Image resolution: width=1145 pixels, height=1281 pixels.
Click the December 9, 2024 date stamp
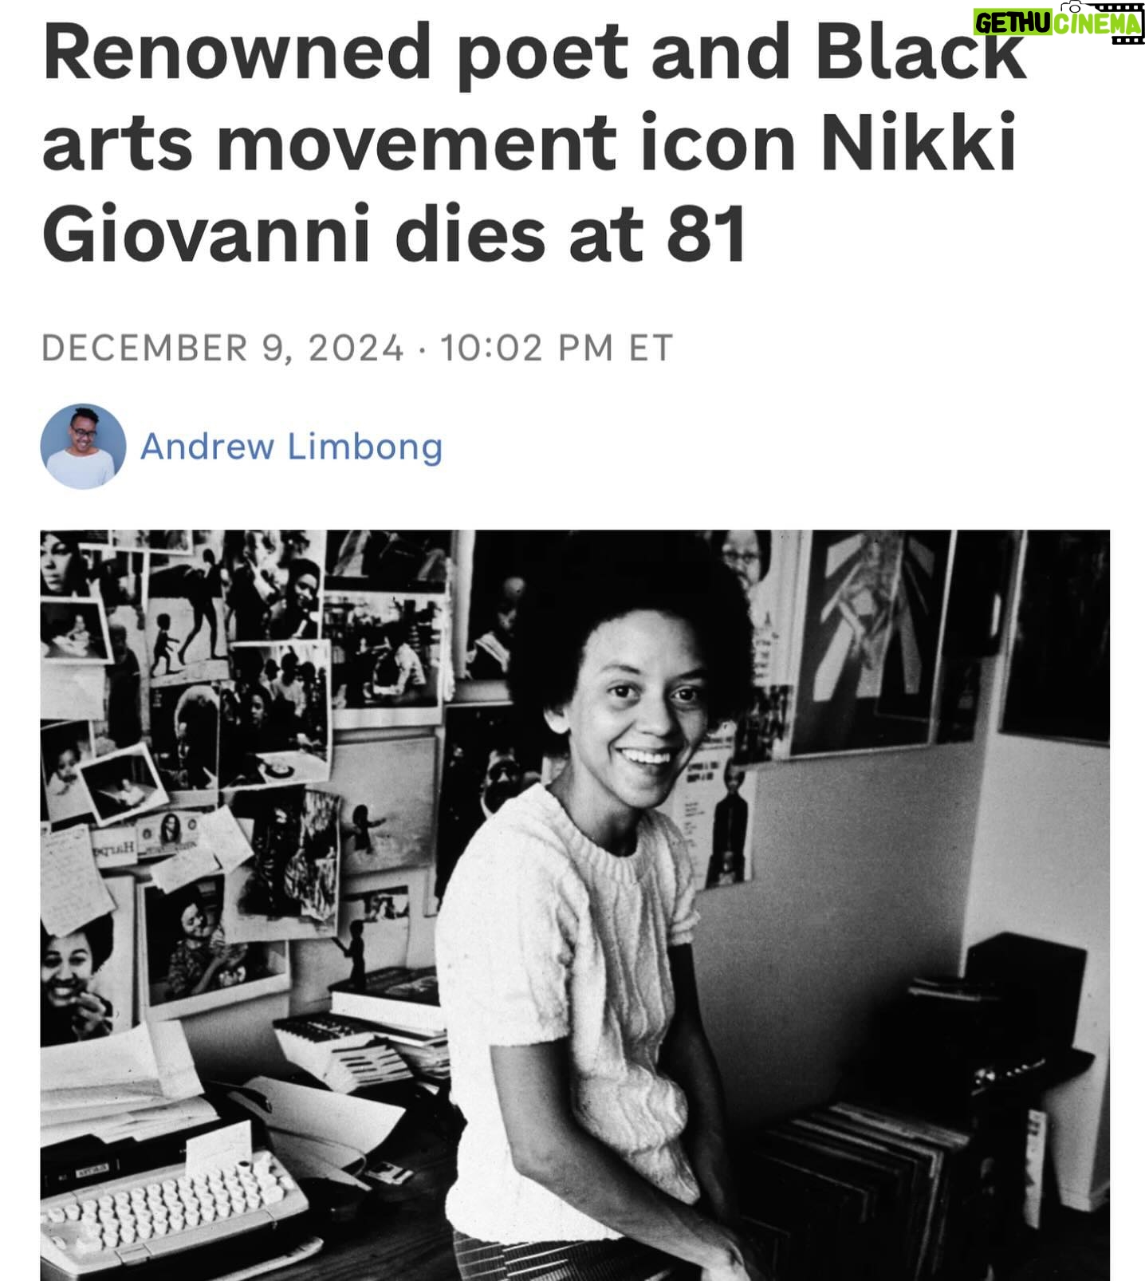(x=222, y=348)
